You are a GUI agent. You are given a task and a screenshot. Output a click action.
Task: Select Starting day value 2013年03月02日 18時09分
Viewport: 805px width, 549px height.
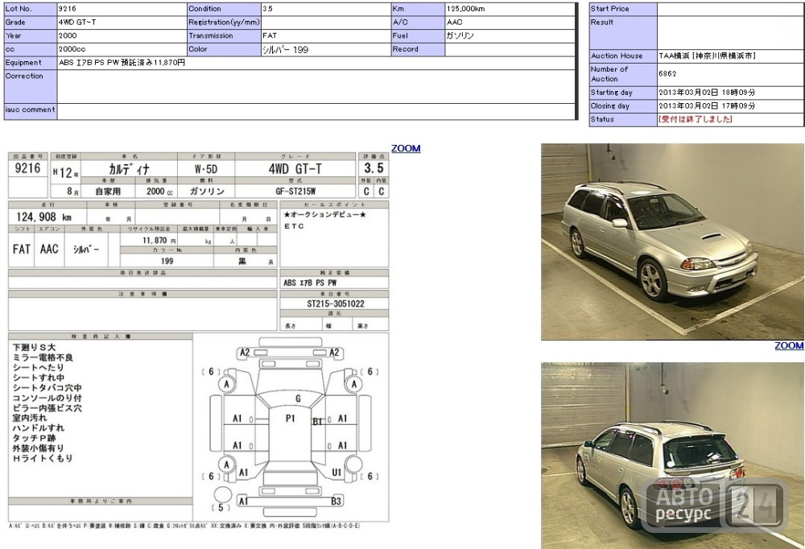click(x=707, y=93)
